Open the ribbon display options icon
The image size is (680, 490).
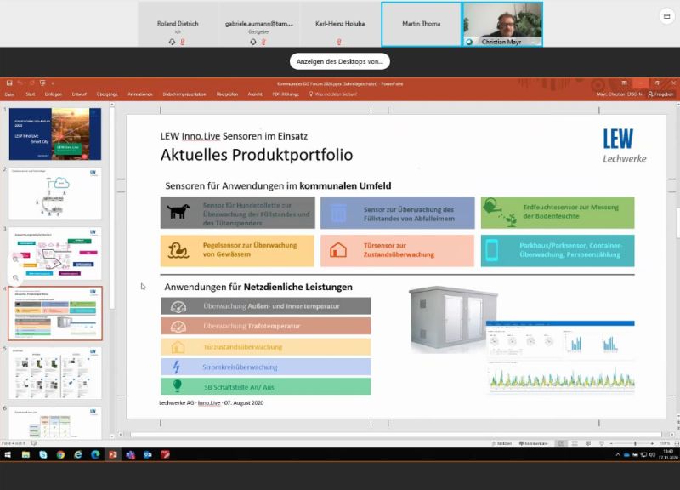(624, 83)
